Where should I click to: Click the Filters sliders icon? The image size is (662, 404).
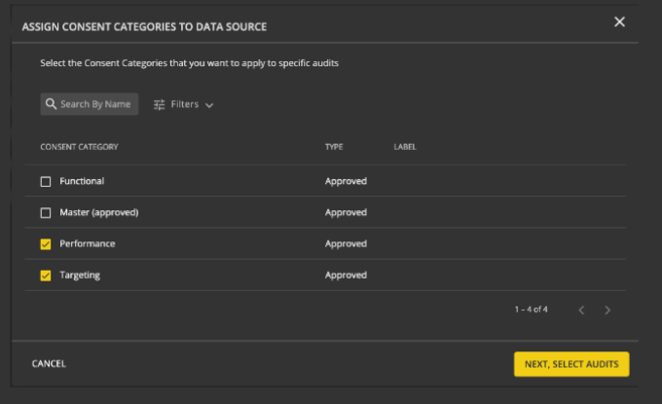160,104
